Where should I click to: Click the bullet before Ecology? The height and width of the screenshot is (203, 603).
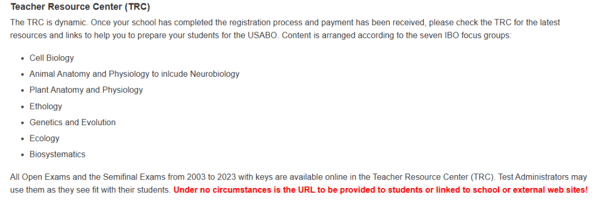23,139
